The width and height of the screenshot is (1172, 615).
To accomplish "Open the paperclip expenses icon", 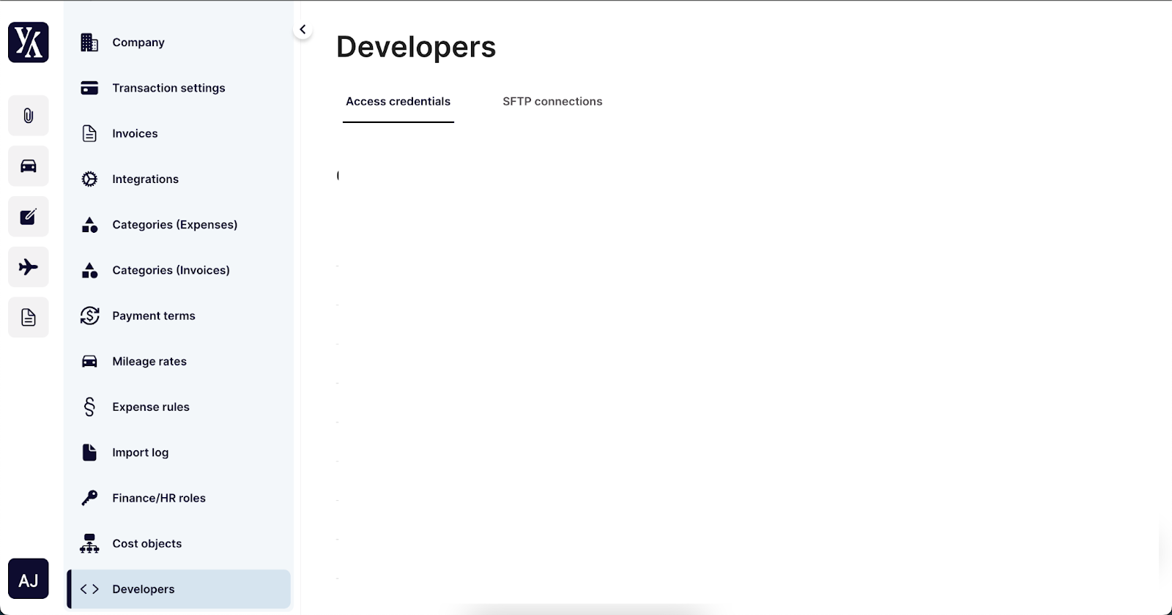I will (x=29, y=116).
